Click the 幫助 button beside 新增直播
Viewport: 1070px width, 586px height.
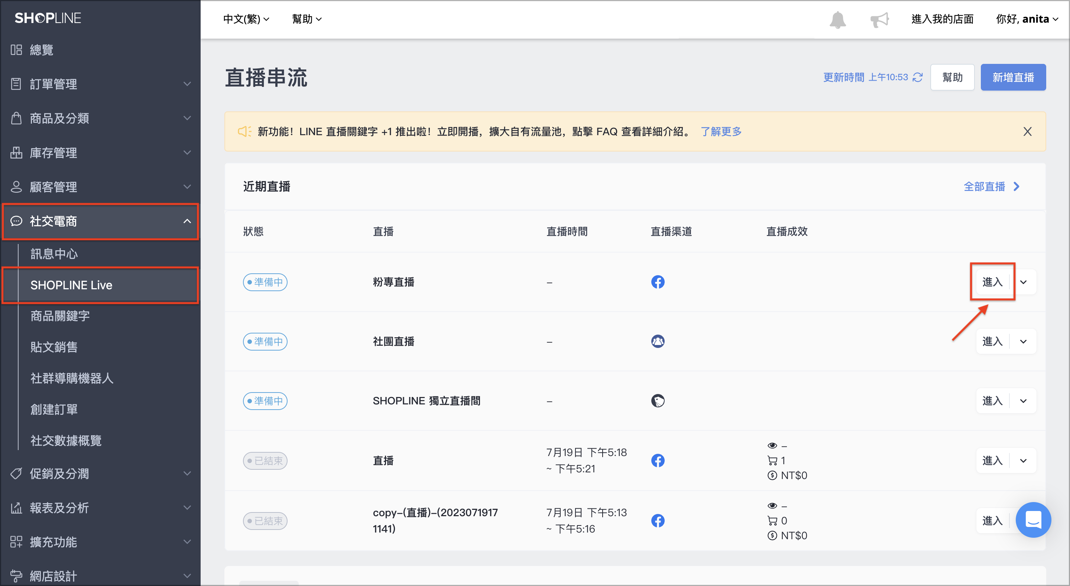[952, 77]
